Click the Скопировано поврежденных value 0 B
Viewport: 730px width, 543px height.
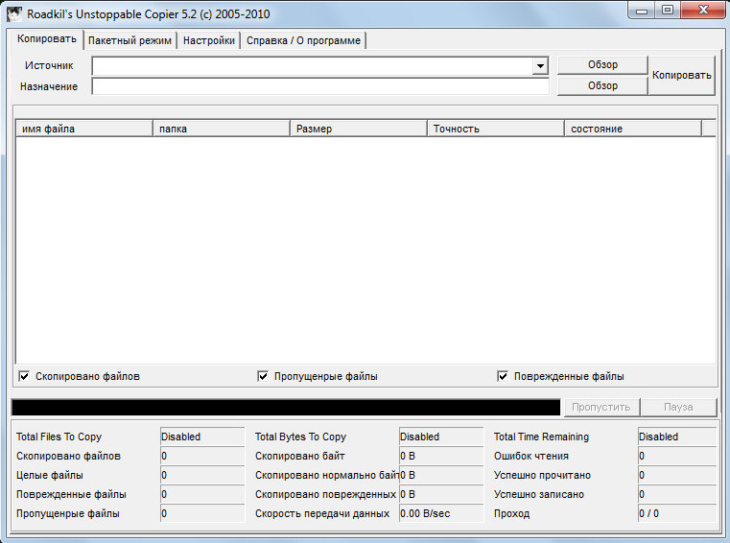(441, 494)
